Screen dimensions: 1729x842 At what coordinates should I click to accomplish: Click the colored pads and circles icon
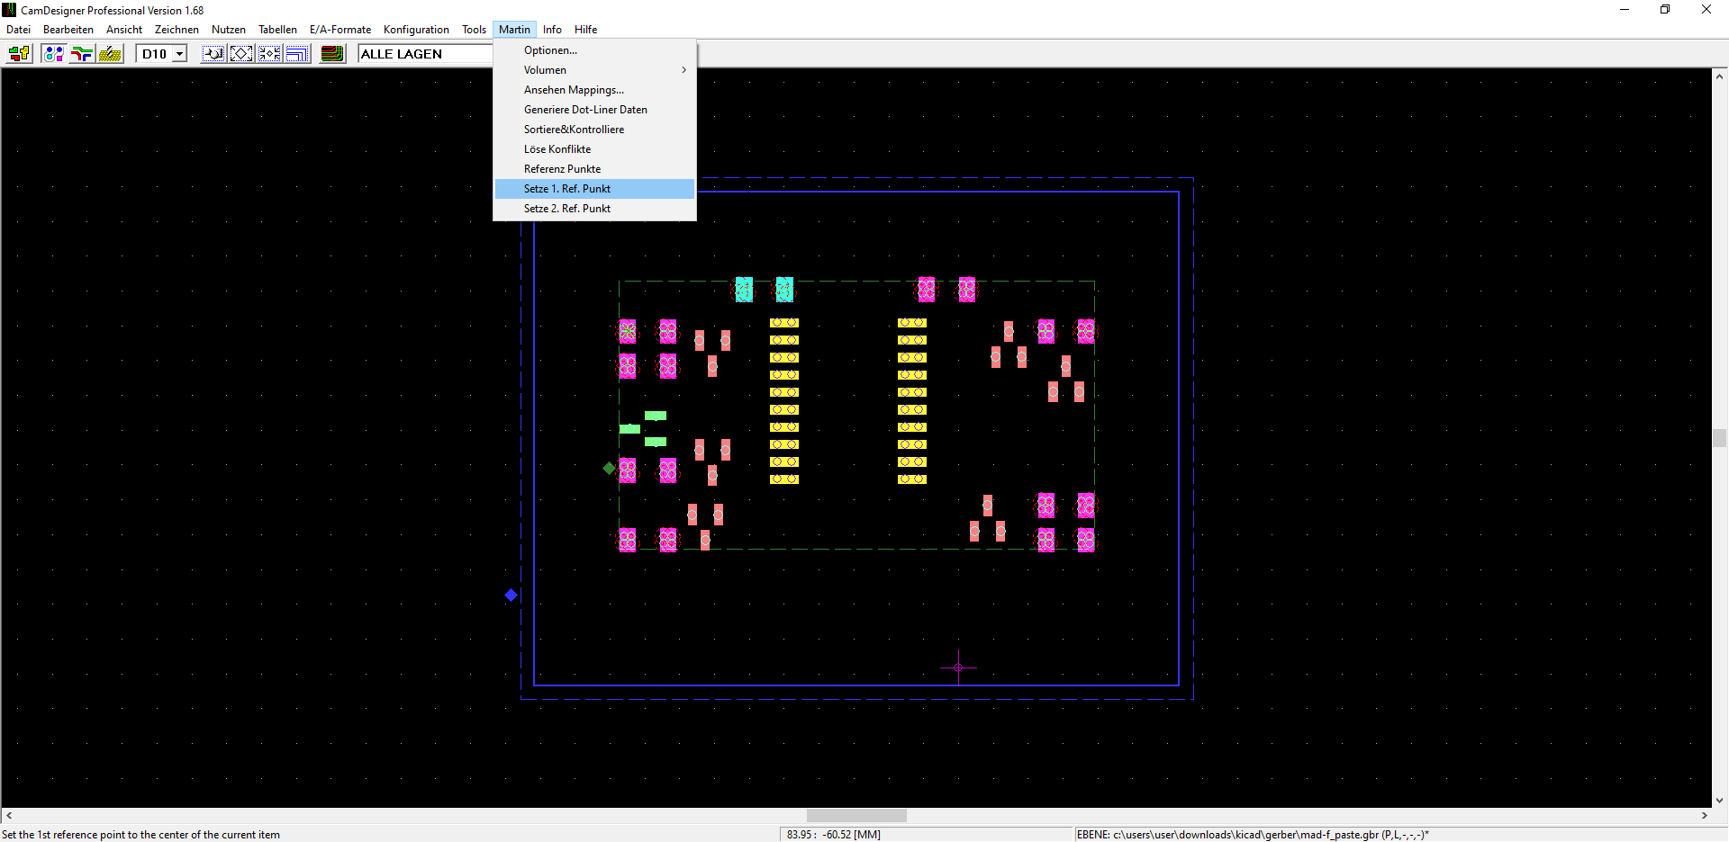[x=53, y=54]
